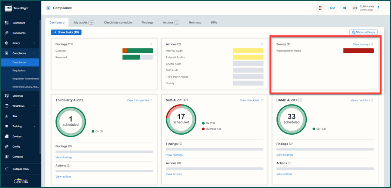Image resolution: width=391 pixels, height=188 pixels.
Task: Click the View surveys link
Action: (x=361, y=44)
